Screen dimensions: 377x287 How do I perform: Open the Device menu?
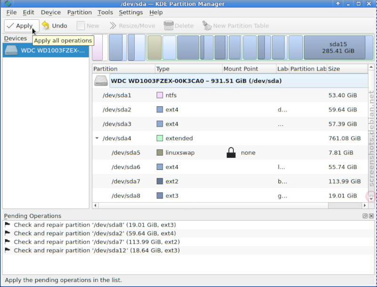pyautogui.click(x=51, y=13)
